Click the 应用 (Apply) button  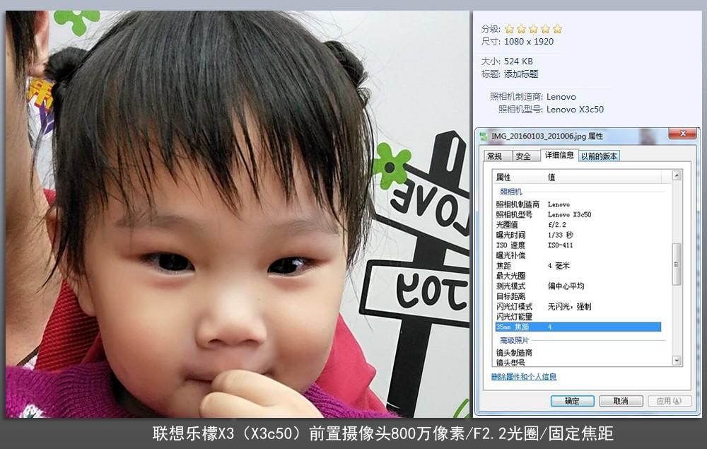tap(669, 400)
